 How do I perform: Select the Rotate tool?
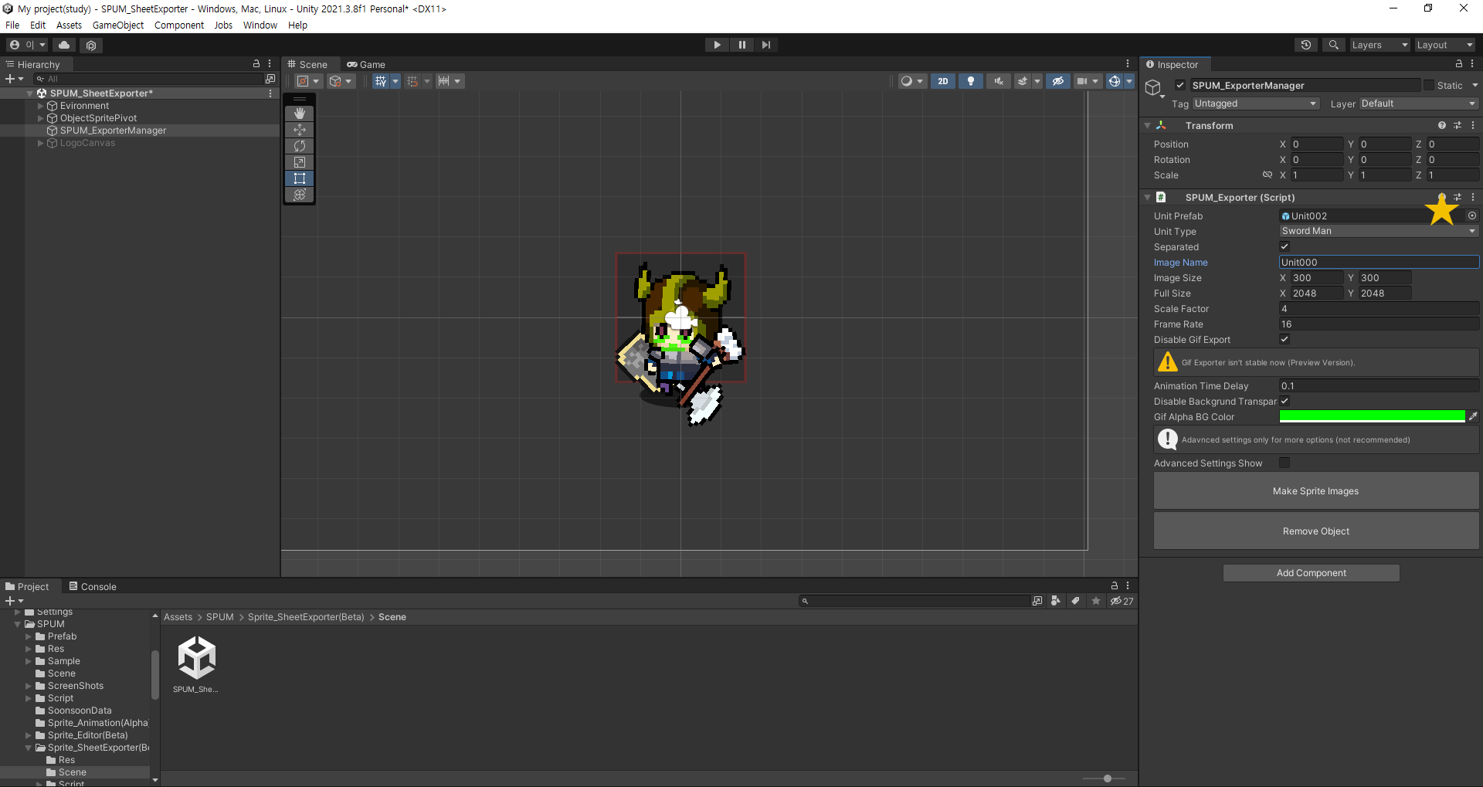coord(300,146)
